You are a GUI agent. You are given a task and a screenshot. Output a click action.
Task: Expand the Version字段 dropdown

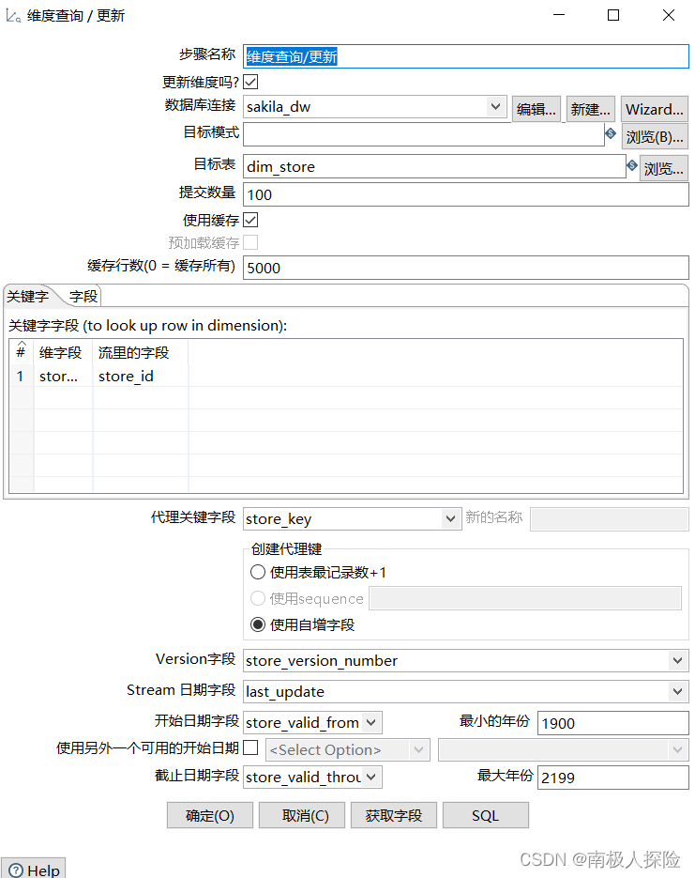(x=678, y=661)
